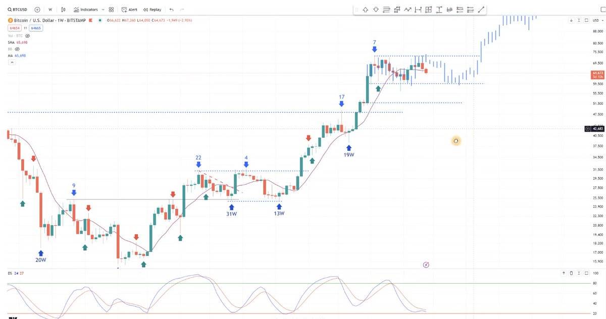Select the text drawing tool in floating toolbar
Screen dimensions: 606x319
(x=439, y=9)
